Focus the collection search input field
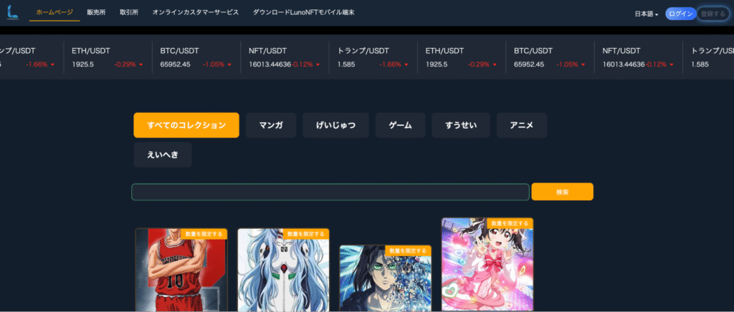This screenshot has width=734, height=312. [330, 192]
